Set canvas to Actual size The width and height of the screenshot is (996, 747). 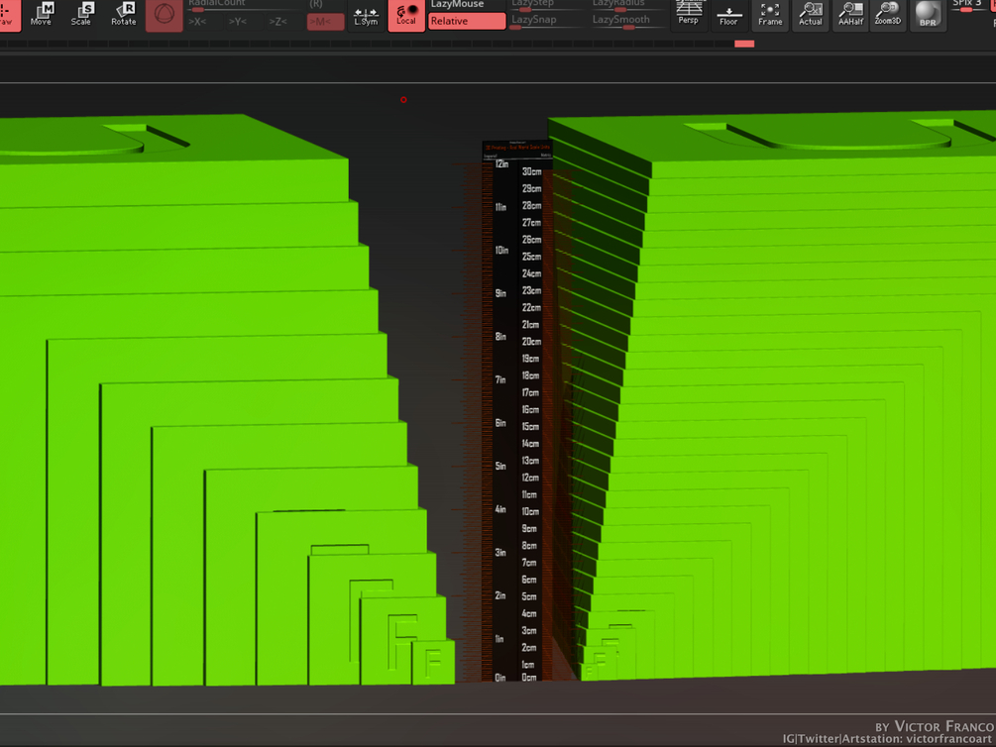pos(811,15)
